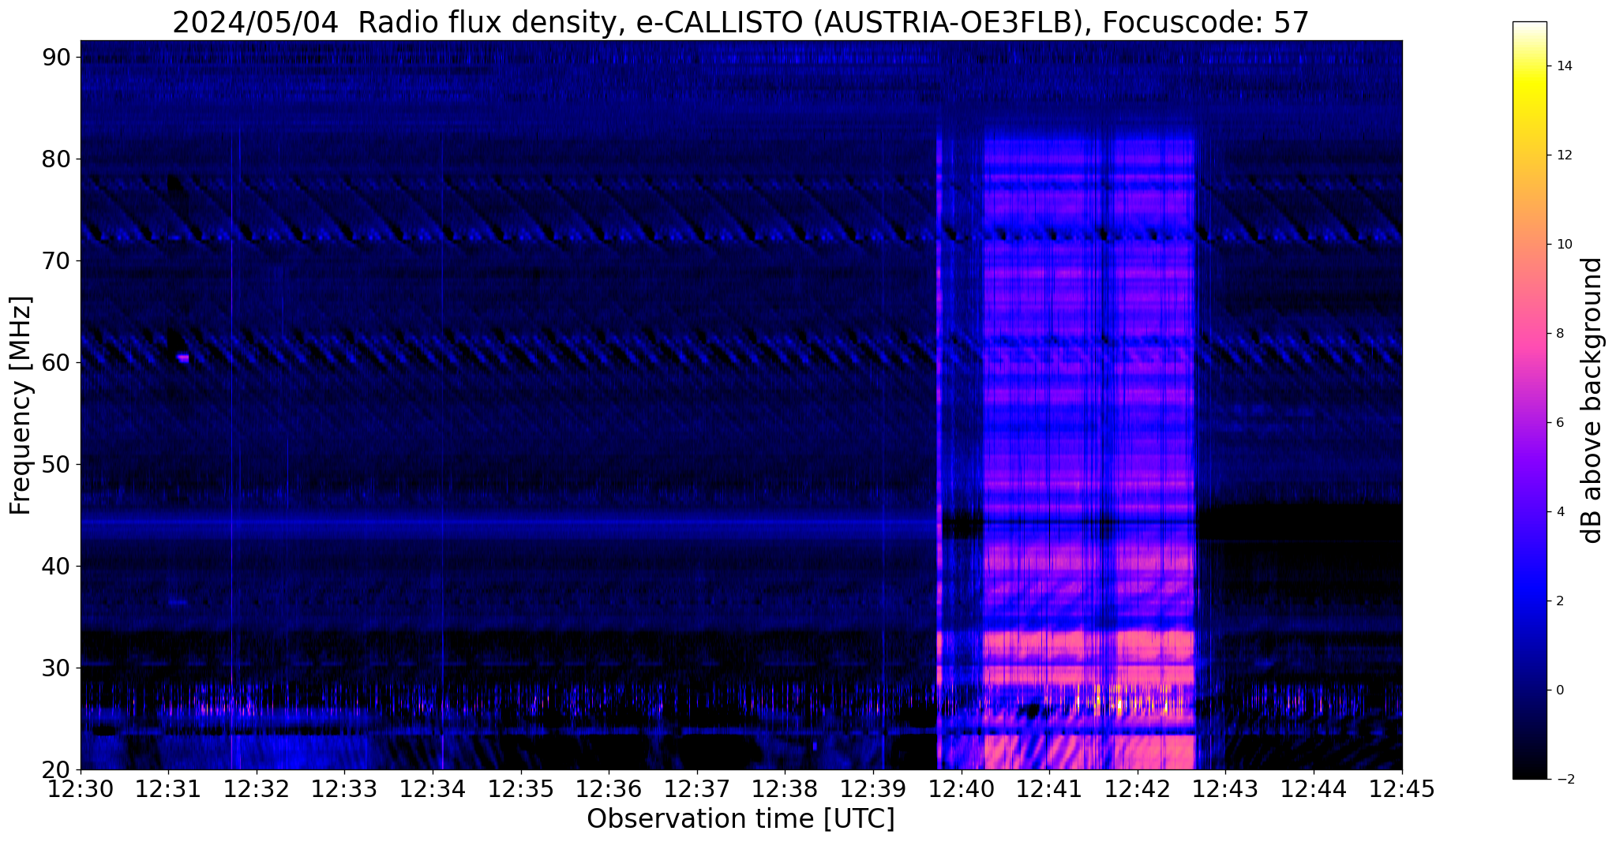Click the 12:40 time tick label
The width and height of the screenshot is (1616, 842).
click(x=962, y=788)
